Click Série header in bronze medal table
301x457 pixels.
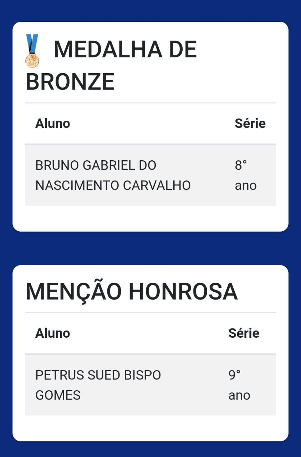click(250, 124)
